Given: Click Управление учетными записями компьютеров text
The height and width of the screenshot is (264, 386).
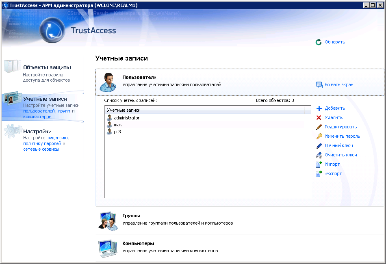Looking at the screenshot, I should 170,251.
